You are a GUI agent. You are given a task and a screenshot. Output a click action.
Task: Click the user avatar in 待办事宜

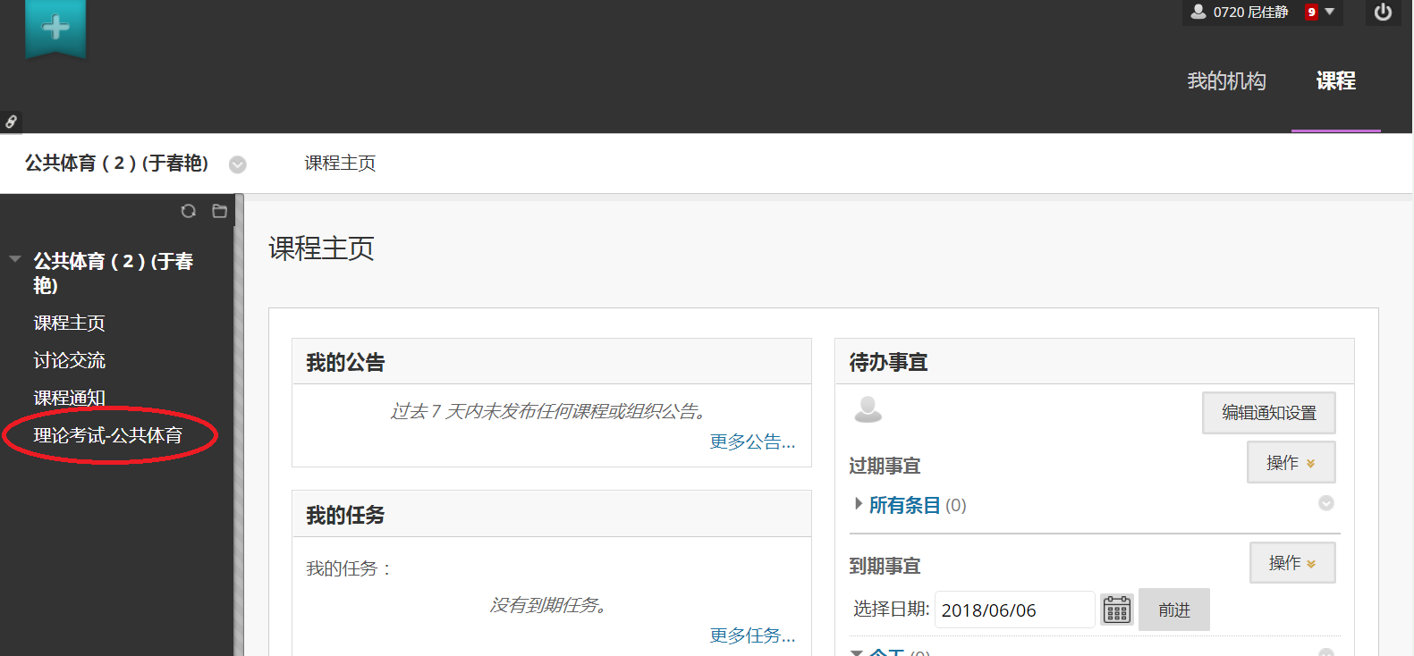(x=868, y=409)
